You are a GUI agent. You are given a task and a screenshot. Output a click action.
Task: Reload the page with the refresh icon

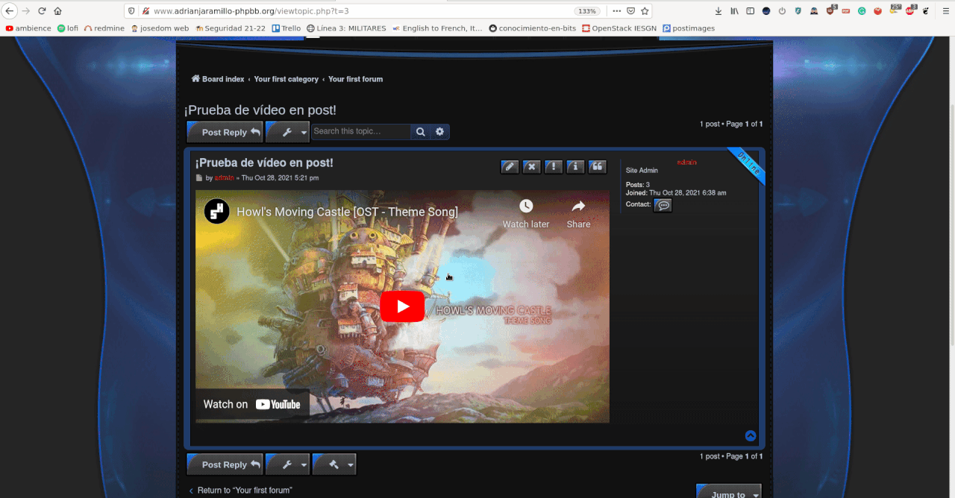click(x=42, y=11)
